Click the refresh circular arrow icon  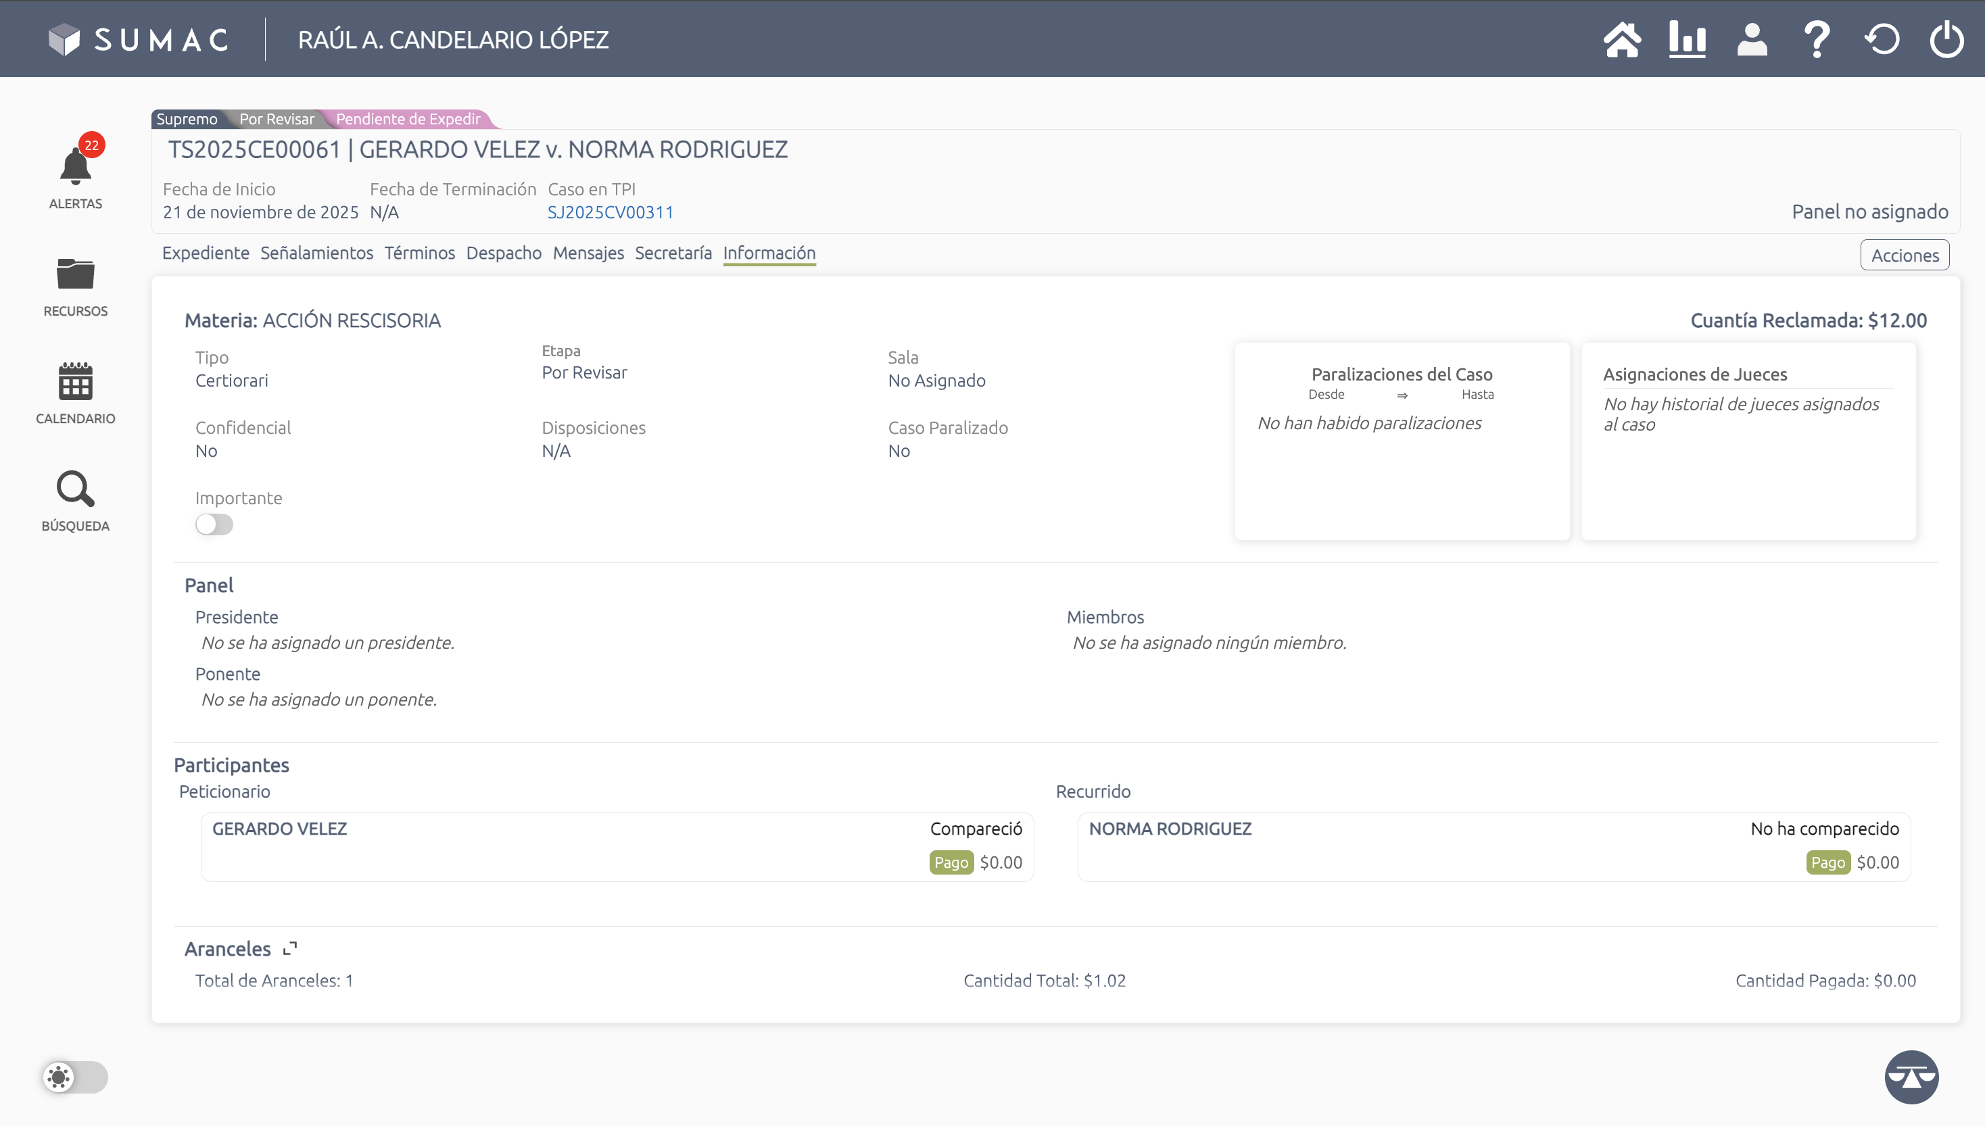point(1882,39)
